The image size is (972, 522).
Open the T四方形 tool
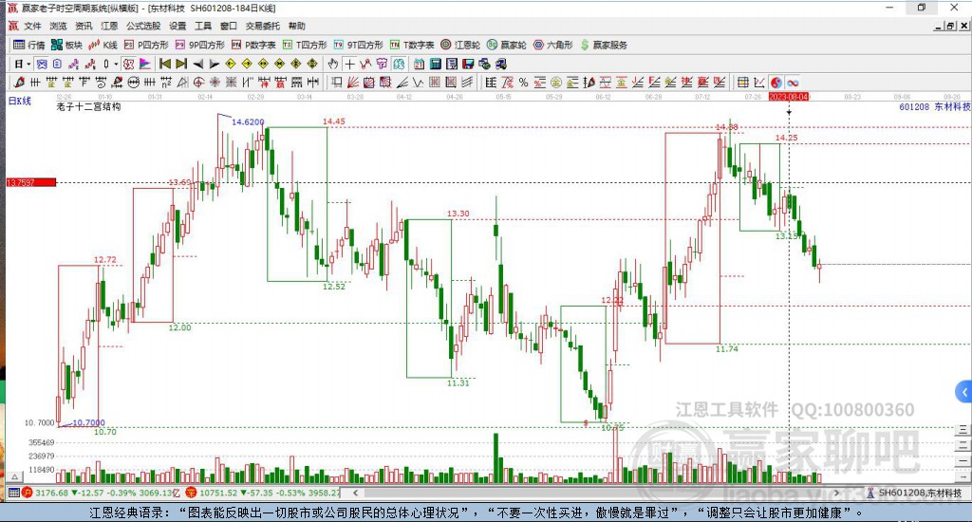tap(305, 45)
